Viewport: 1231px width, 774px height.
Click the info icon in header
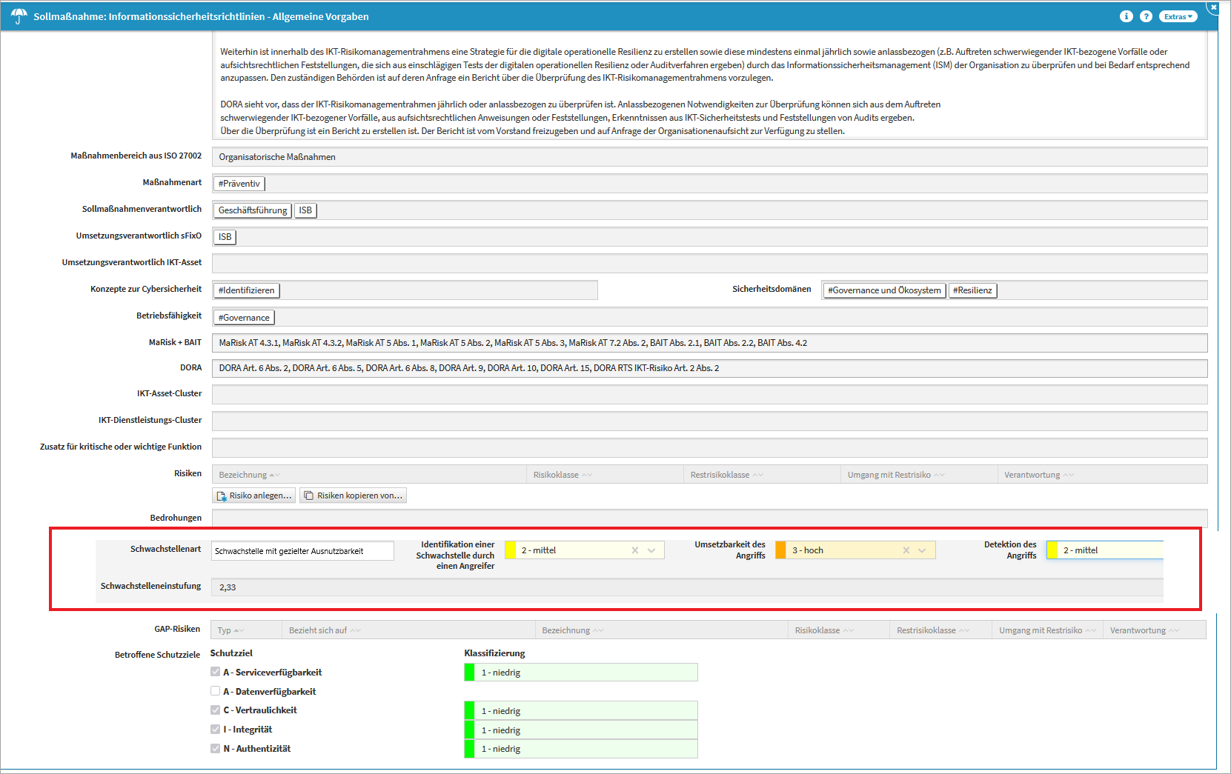point(1126,16)
